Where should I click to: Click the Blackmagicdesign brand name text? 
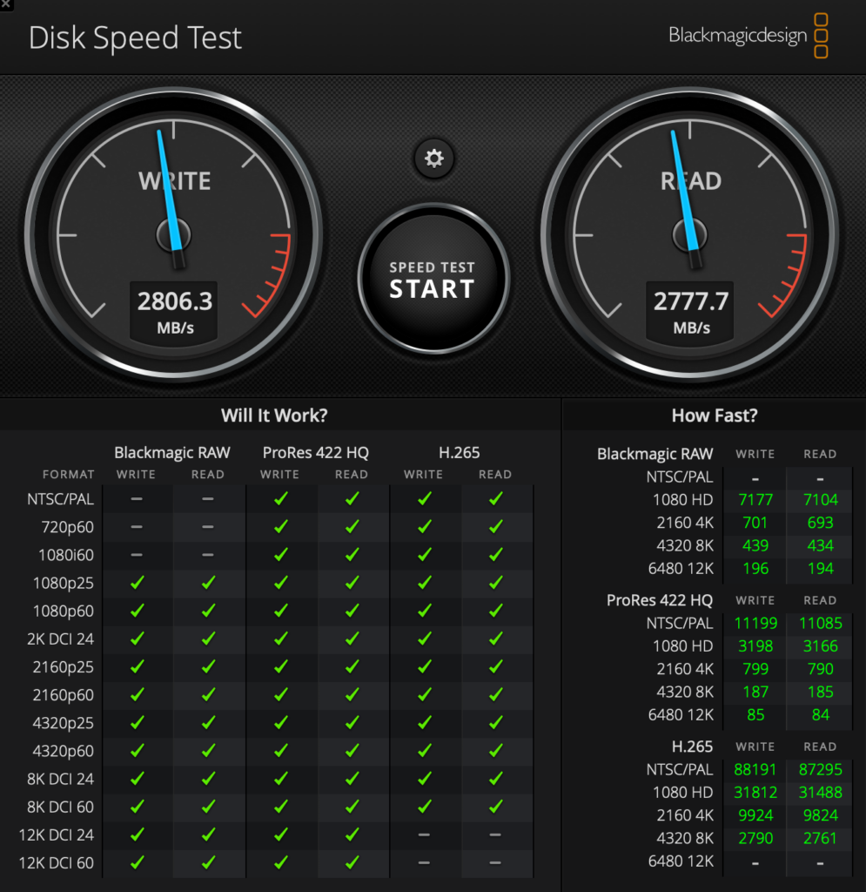coord(737,36)
